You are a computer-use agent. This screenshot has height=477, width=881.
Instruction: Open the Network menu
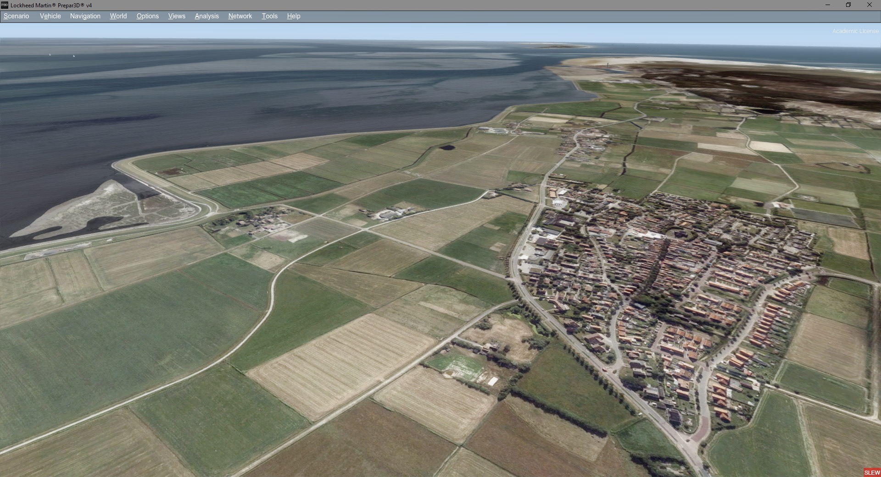click(x=240, y=16)
